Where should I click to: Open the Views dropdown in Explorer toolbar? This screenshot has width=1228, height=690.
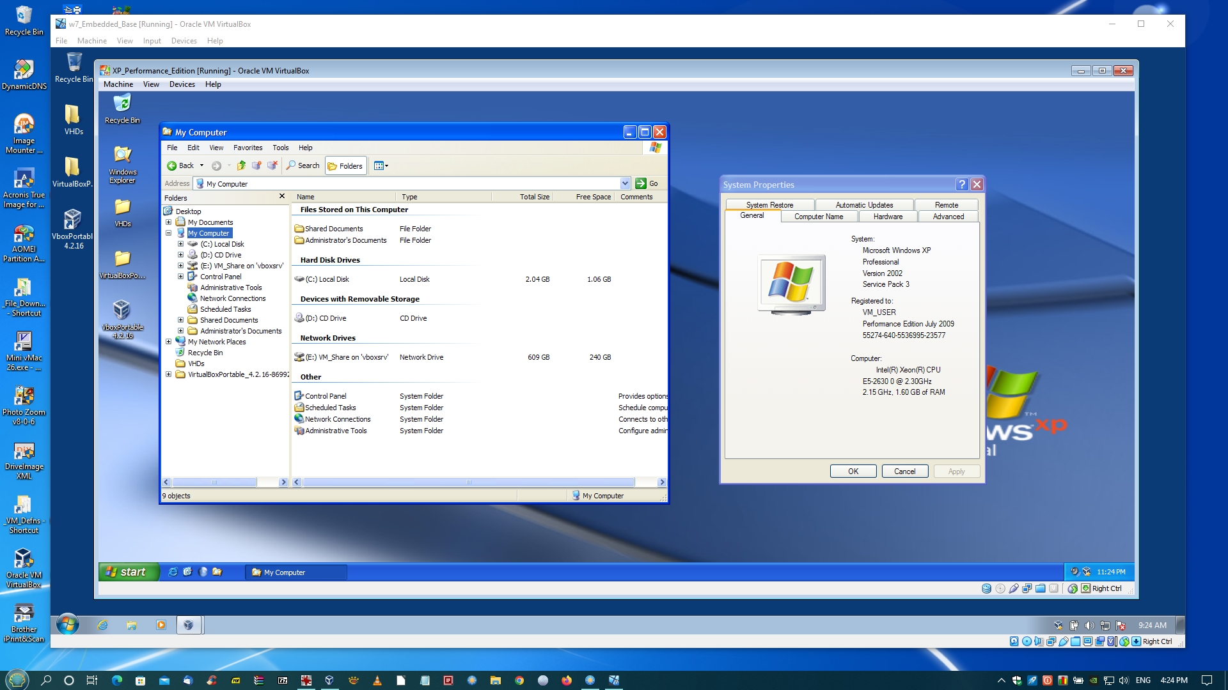coord(381,165)
